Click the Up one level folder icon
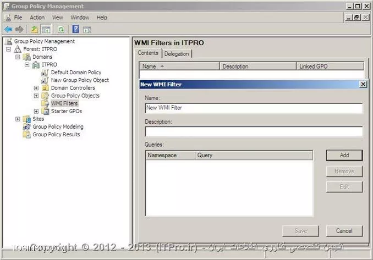373x260 pixels. pos(34,30)
